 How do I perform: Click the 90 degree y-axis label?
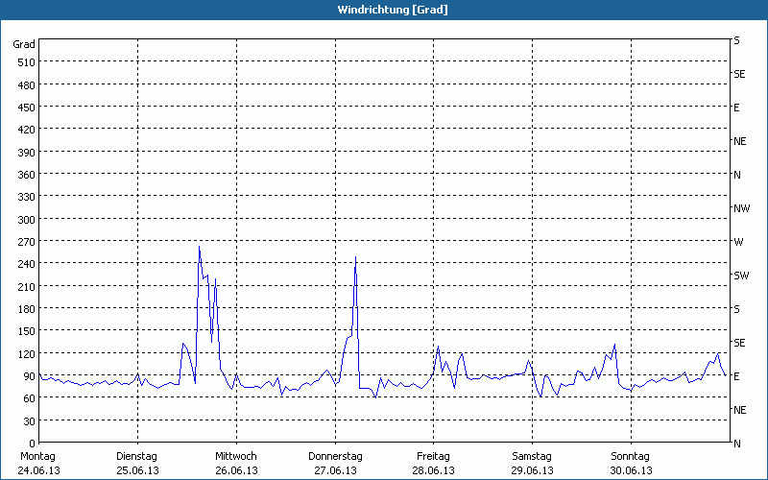(x=28, y=376)
